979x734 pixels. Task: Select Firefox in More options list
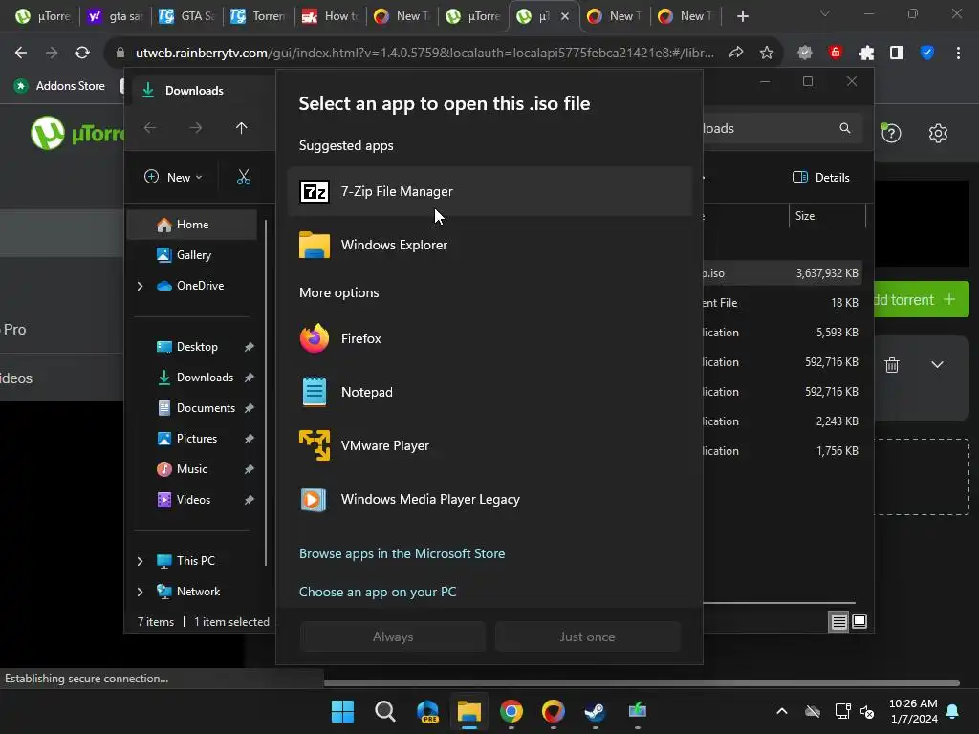[x=489, y=338]
